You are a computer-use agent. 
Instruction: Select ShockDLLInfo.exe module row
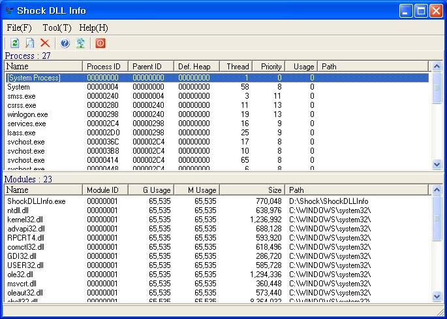217,201
